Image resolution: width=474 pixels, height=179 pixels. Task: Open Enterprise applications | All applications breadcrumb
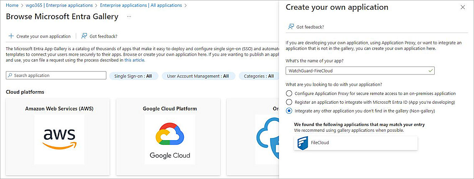(x=141, y=5)
